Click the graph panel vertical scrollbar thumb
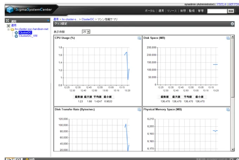 (232, 68)
